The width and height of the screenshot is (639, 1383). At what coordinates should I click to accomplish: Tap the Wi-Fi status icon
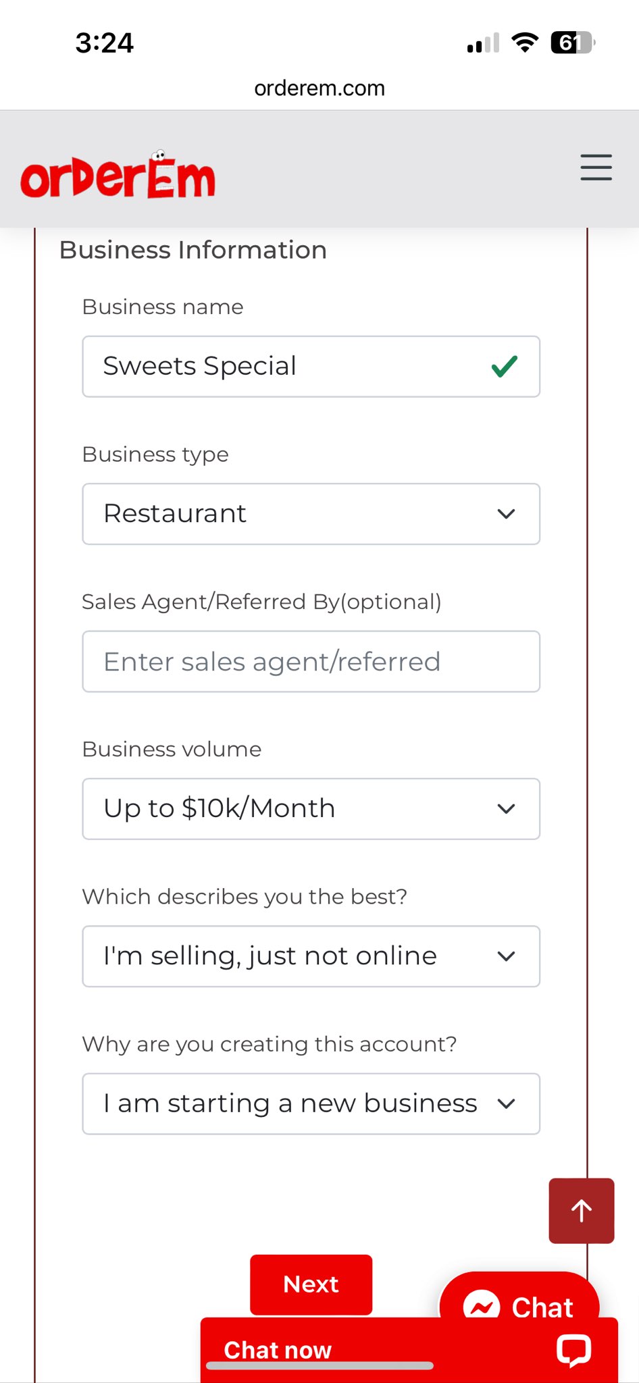tap(525, 43)
